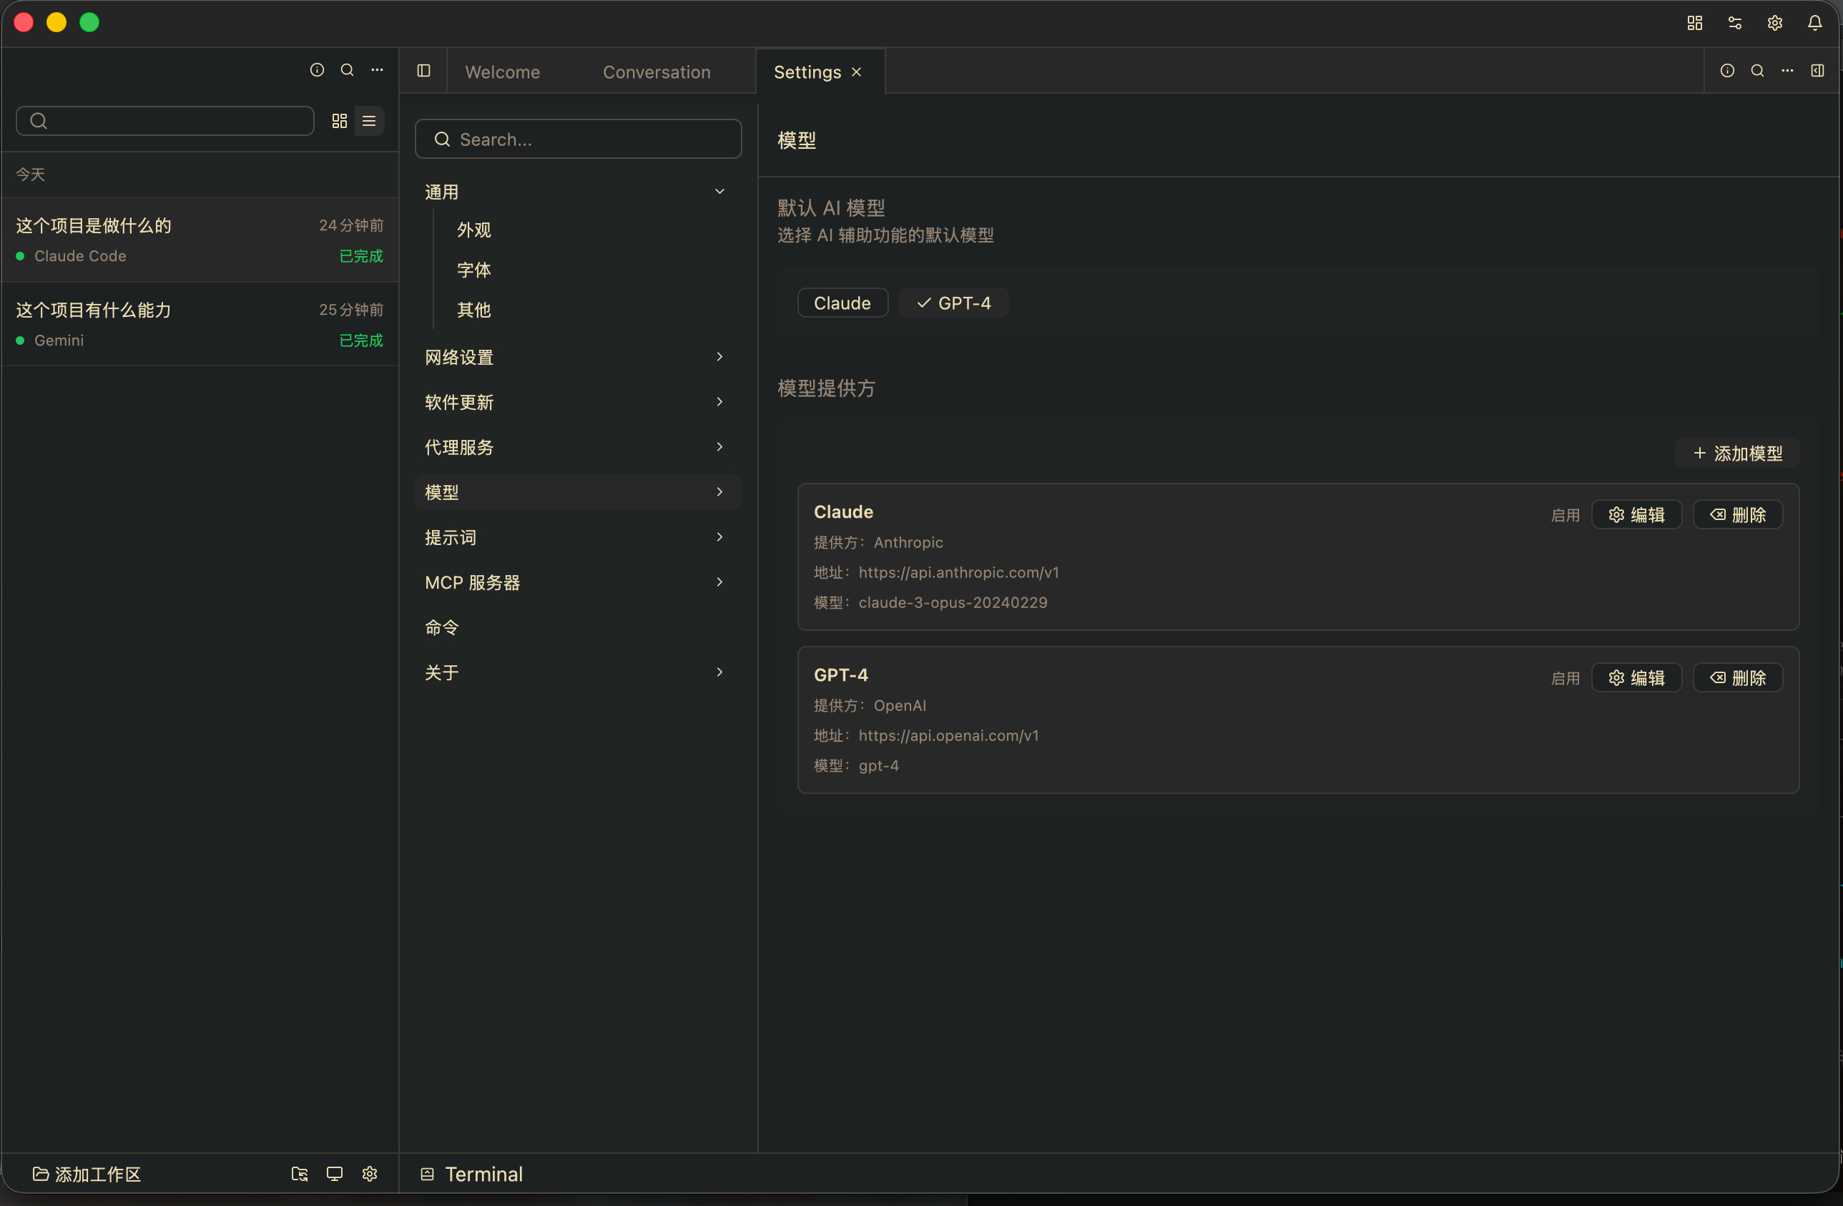The image size is (1843, 1206).
Task: Select Claude as default AI model
Action: click(x=842, y=303)
